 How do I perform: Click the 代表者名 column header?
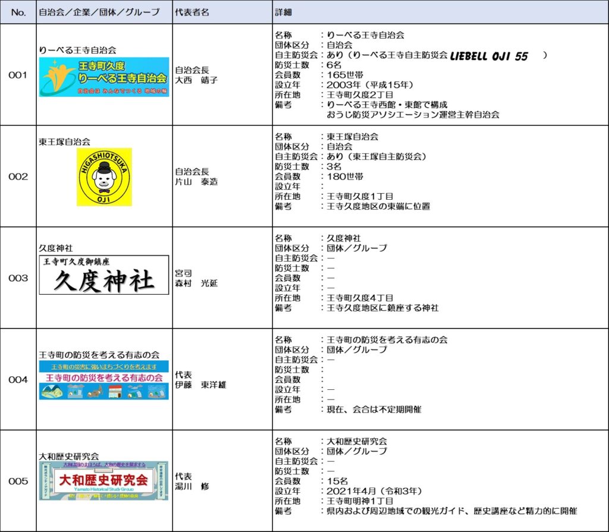tap(192, 12)
